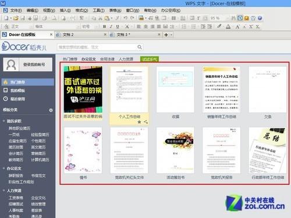Click the numbered list icon
291x218 pixels.
(x=184, y=27)
